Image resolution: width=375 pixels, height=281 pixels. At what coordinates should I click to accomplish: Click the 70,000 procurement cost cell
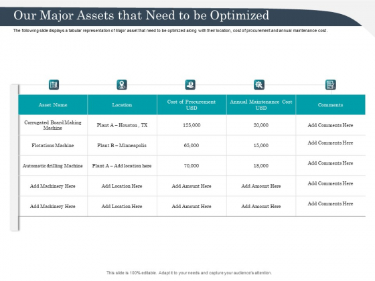coord(192,166)
